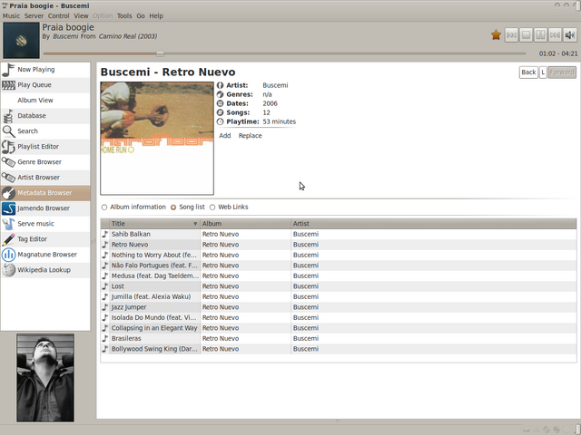The height and width of the screenshot is (435, 581).
Task: Click the artist photo in the sidebar
Action: point(45,378)
